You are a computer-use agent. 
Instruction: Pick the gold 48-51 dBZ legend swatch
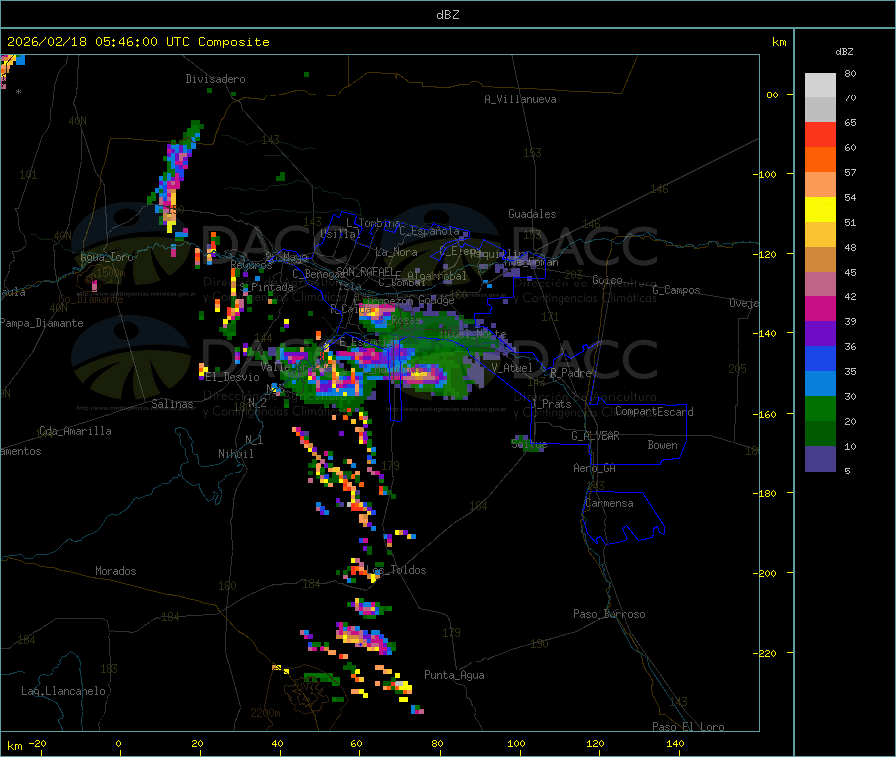[820, 235]
